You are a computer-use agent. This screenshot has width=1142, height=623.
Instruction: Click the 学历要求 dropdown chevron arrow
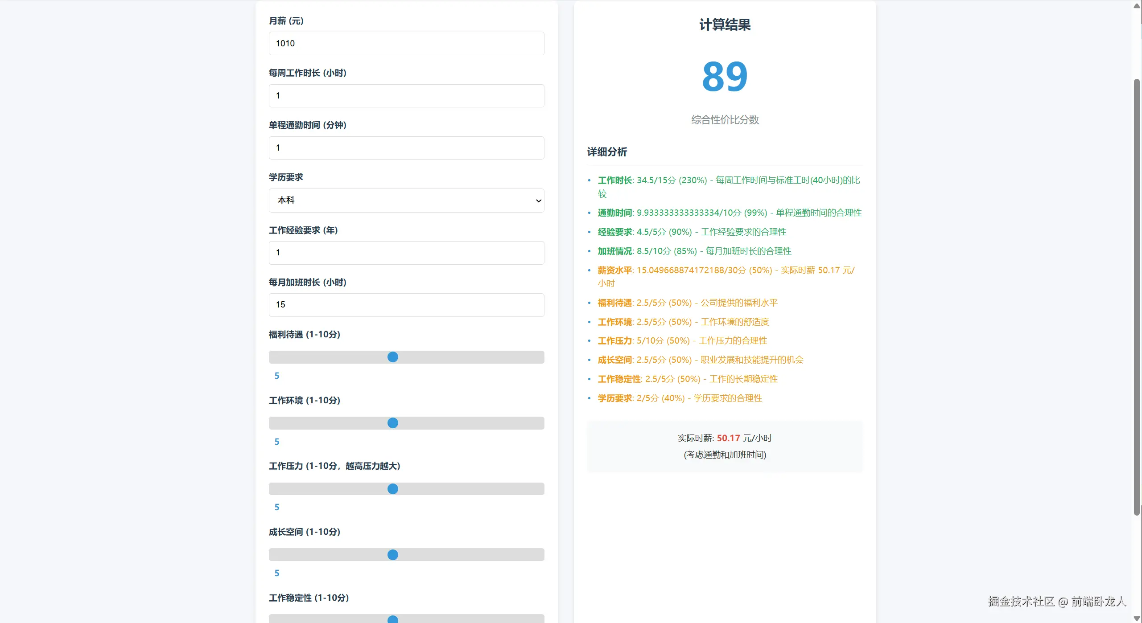(538, 201)
